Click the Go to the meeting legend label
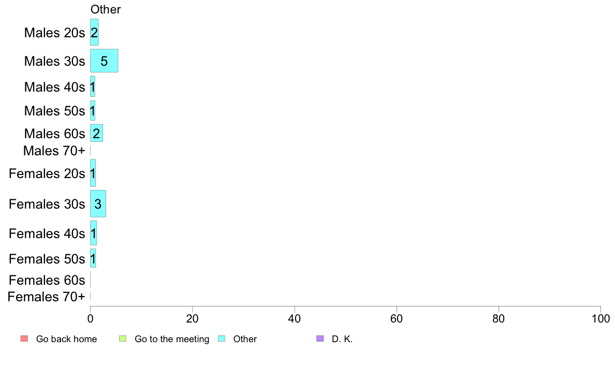Screen dimensions: 615x381 click(x=172, y=339)
